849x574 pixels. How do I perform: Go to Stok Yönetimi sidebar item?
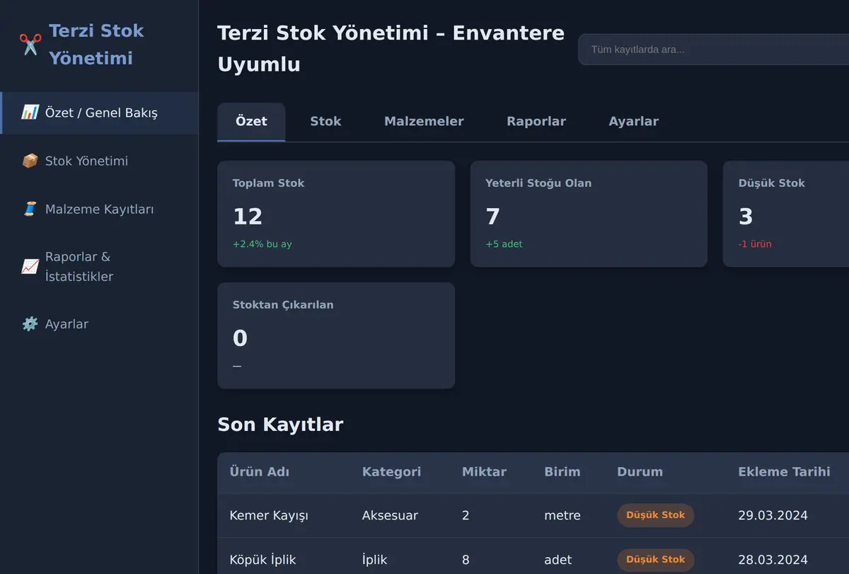point(99,161)
